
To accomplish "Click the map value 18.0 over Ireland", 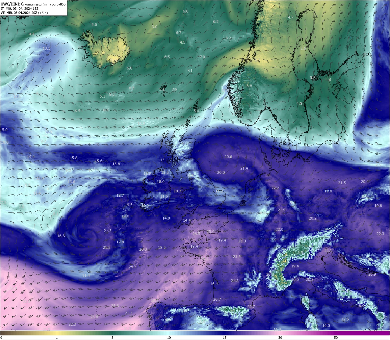I will [x=161, y=181].
